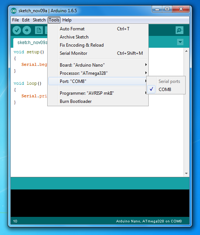Open the tab options dropdown arrow
The width and height of the screenshot is (200, 235).
pos(180,42)
